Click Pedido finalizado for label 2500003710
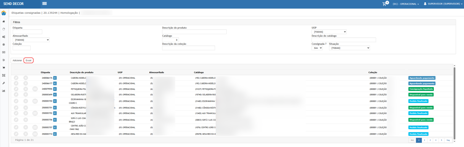 click(x=418, y=134)
